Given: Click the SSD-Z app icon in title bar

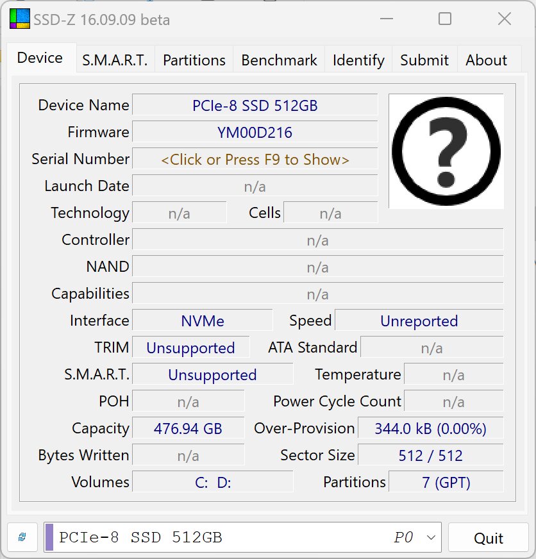Looking at the screenshot, I should point(20,19).
